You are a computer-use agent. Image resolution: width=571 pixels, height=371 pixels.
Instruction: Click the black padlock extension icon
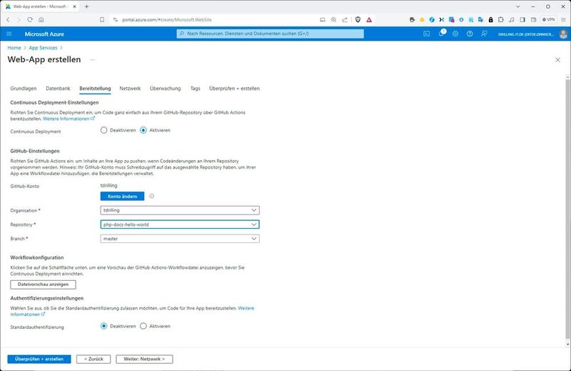coord(490,20)
